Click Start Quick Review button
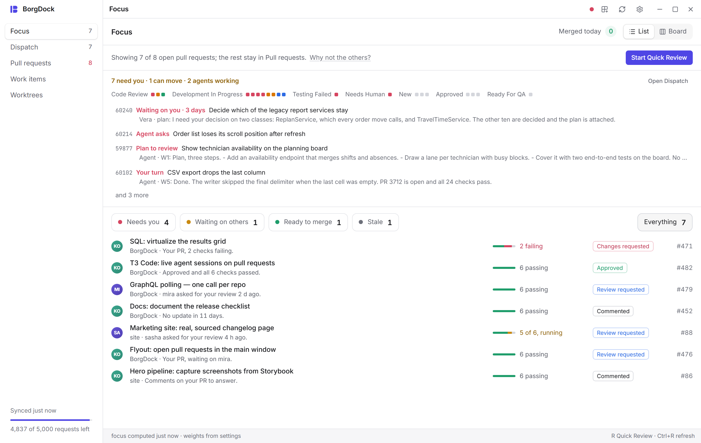Viewport: 701px width, 443px height. (659, 58)
